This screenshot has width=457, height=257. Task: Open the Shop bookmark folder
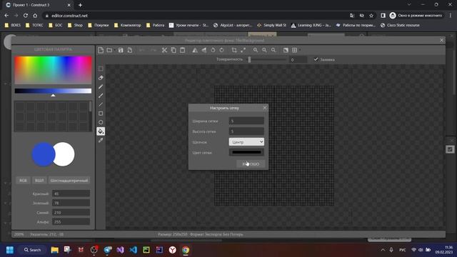pos(75,26)
